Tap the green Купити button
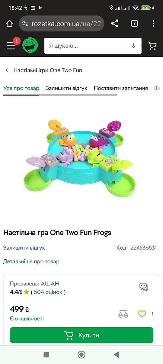The width and height of the screenshot is (163, 364). click(x=81, y=335)
